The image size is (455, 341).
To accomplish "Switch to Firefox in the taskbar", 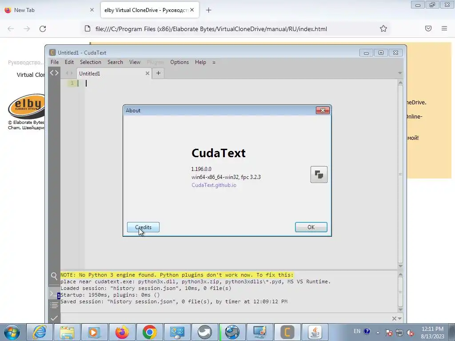I will 122,332.
